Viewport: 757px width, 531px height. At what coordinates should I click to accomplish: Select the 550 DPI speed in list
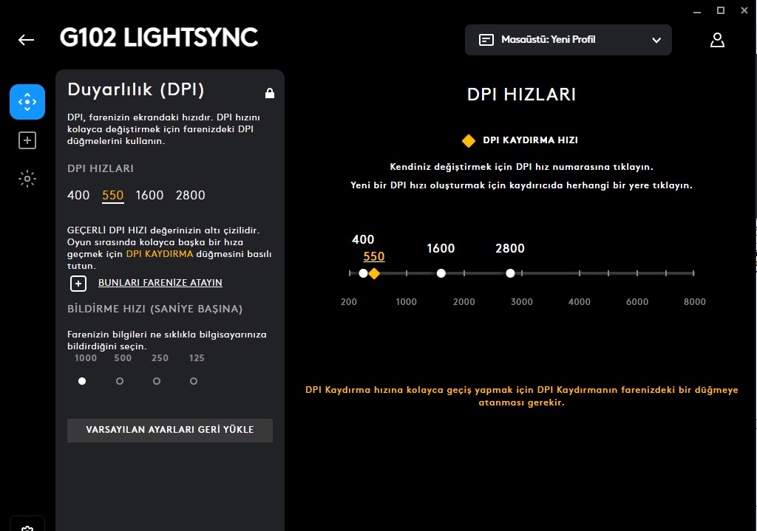point(113,195)
